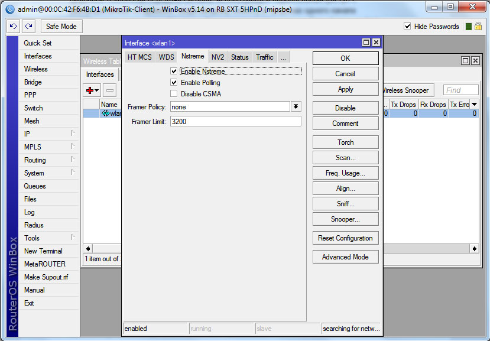Viewport: 490px width, 341px height.
Task: Click the Framer Limit input field
Action: tap(235, 121)
